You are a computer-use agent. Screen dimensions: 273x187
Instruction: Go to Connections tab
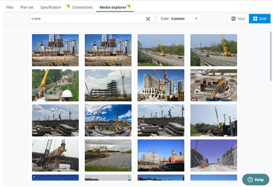82,7
